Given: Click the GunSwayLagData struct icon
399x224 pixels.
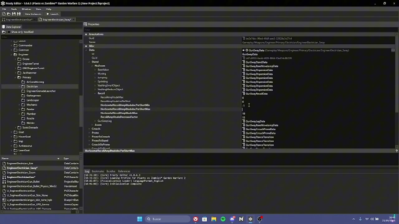Looking at the screenshot, I should click(243, 121).
